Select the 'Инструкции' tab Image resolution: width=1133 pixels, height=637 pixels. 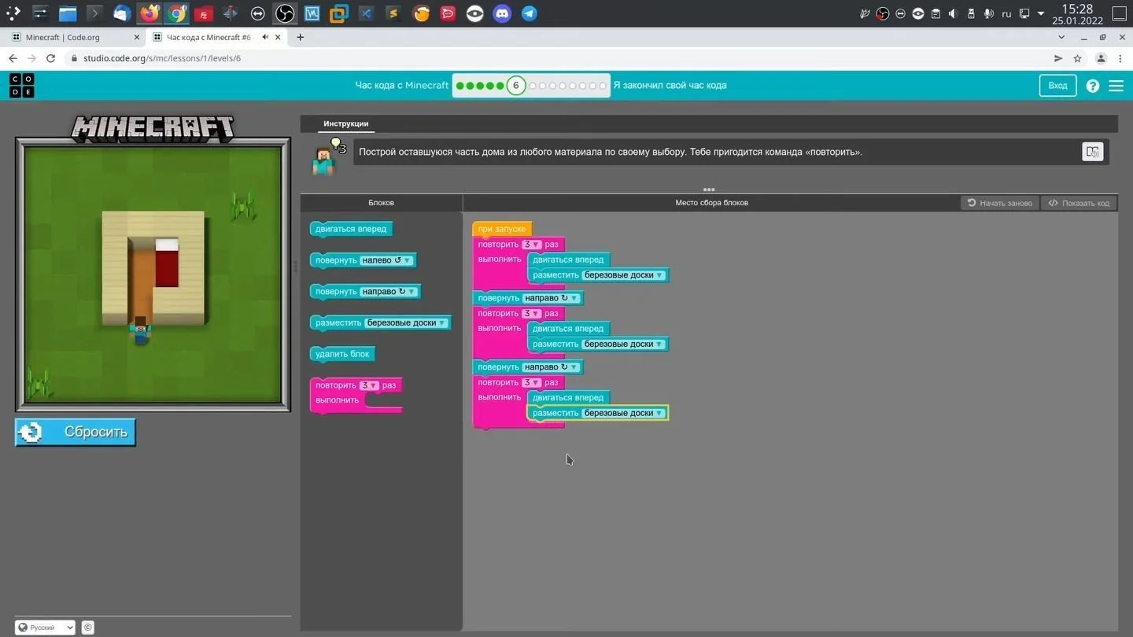346,123
